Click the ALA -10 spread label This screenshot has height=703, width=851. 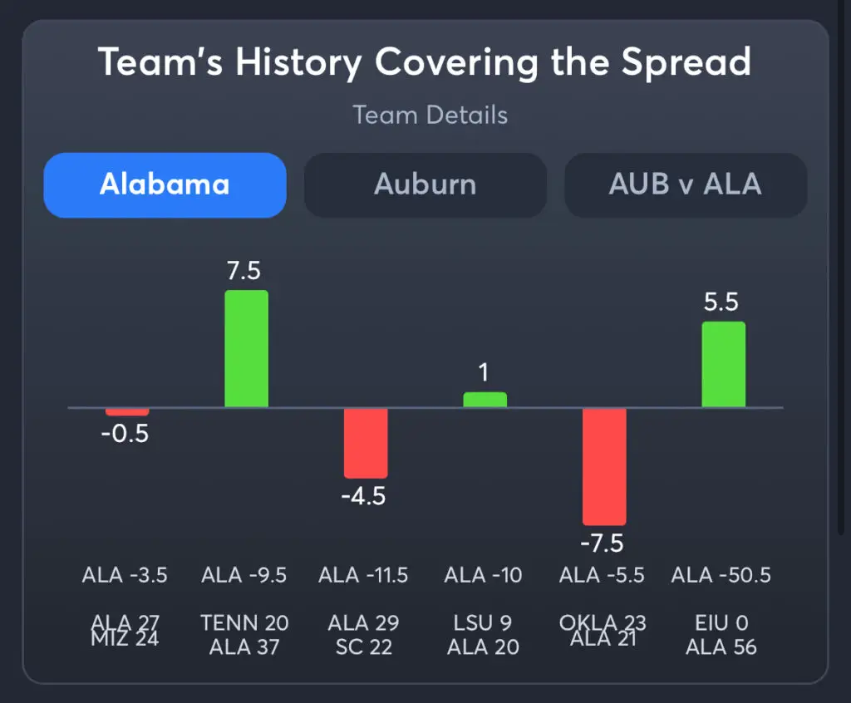point(483,574)
